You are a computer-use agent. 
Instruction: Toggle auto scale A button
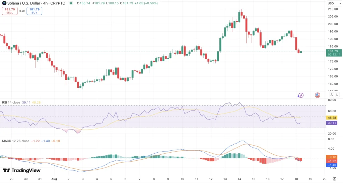(331, 95)
